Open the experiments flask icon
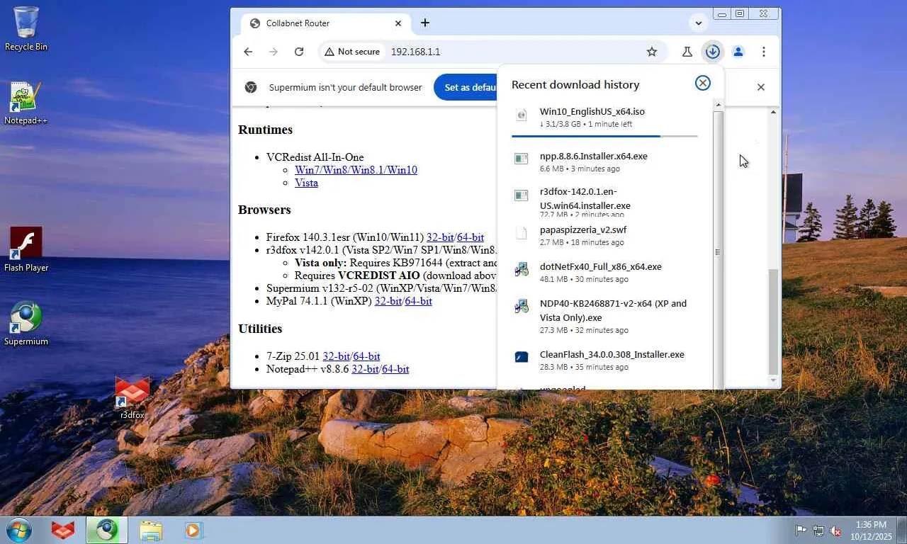 tap(687, 52)
